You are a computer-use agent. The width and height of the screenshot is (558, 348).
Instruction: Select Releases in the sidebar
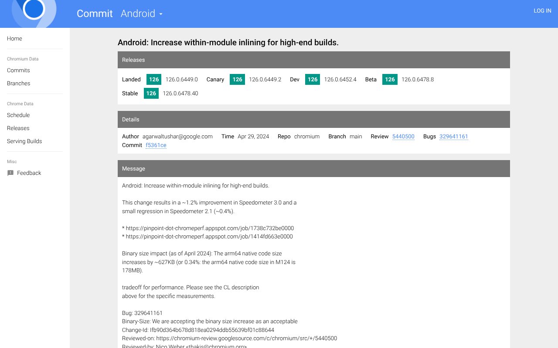coord(18,128)
